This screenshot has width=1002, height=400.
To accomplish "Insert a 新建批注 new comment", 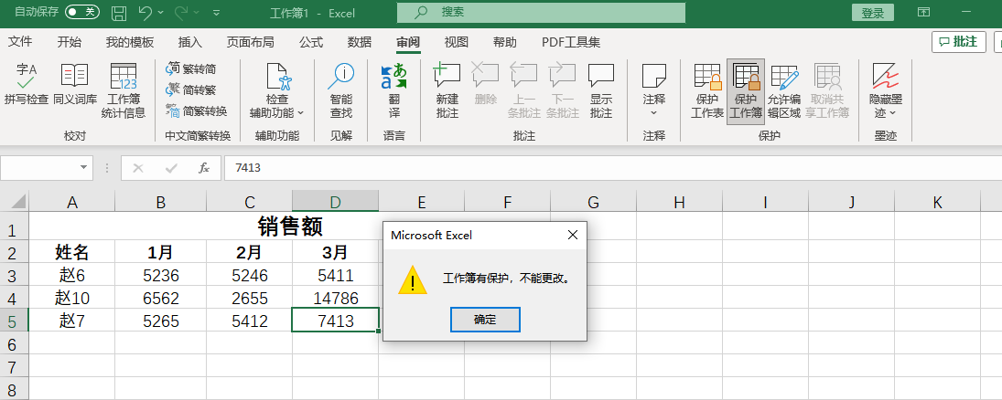I will (447, 91).
